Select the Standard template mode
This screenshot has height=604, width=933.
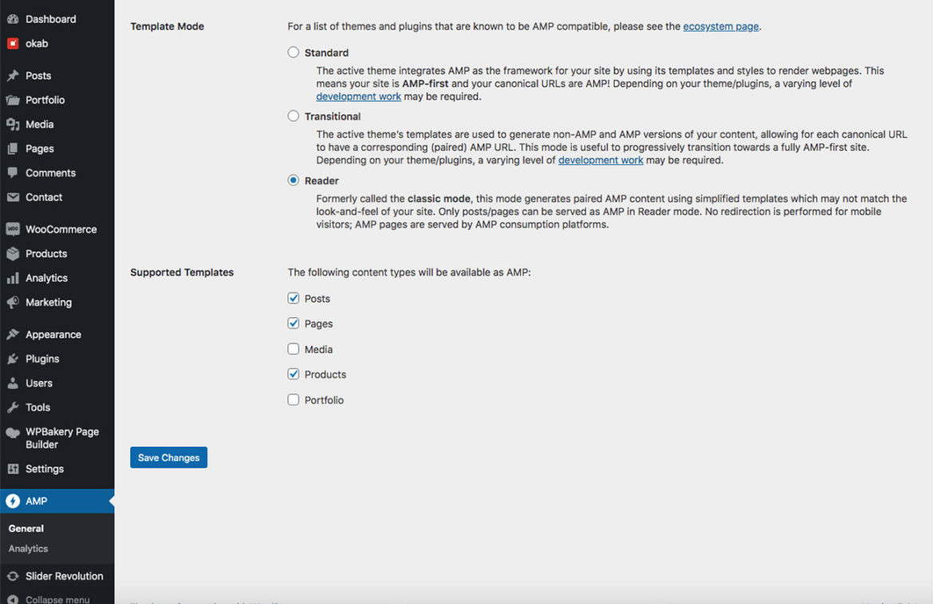pyautogui.click(x=293, y=53)
